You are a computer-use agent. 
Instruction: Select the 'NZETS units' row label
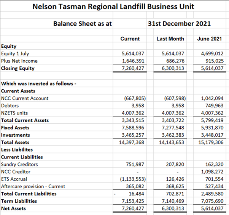coord(14,113)
